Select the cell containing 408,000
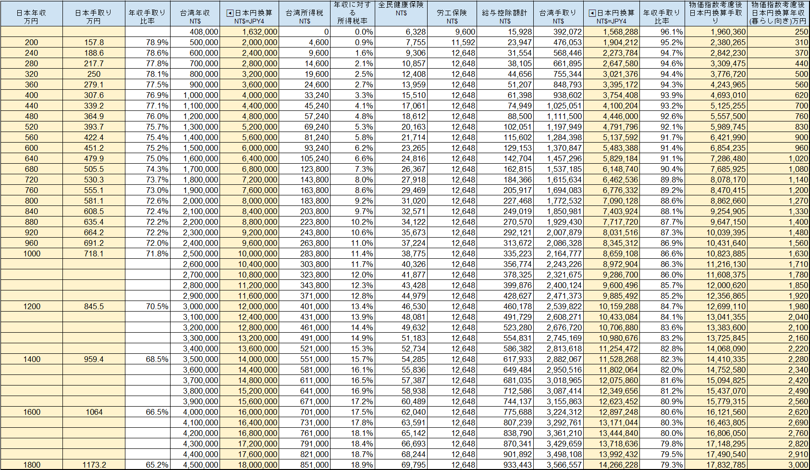This screenshot has height=470, width=810. tap(195, 32)
